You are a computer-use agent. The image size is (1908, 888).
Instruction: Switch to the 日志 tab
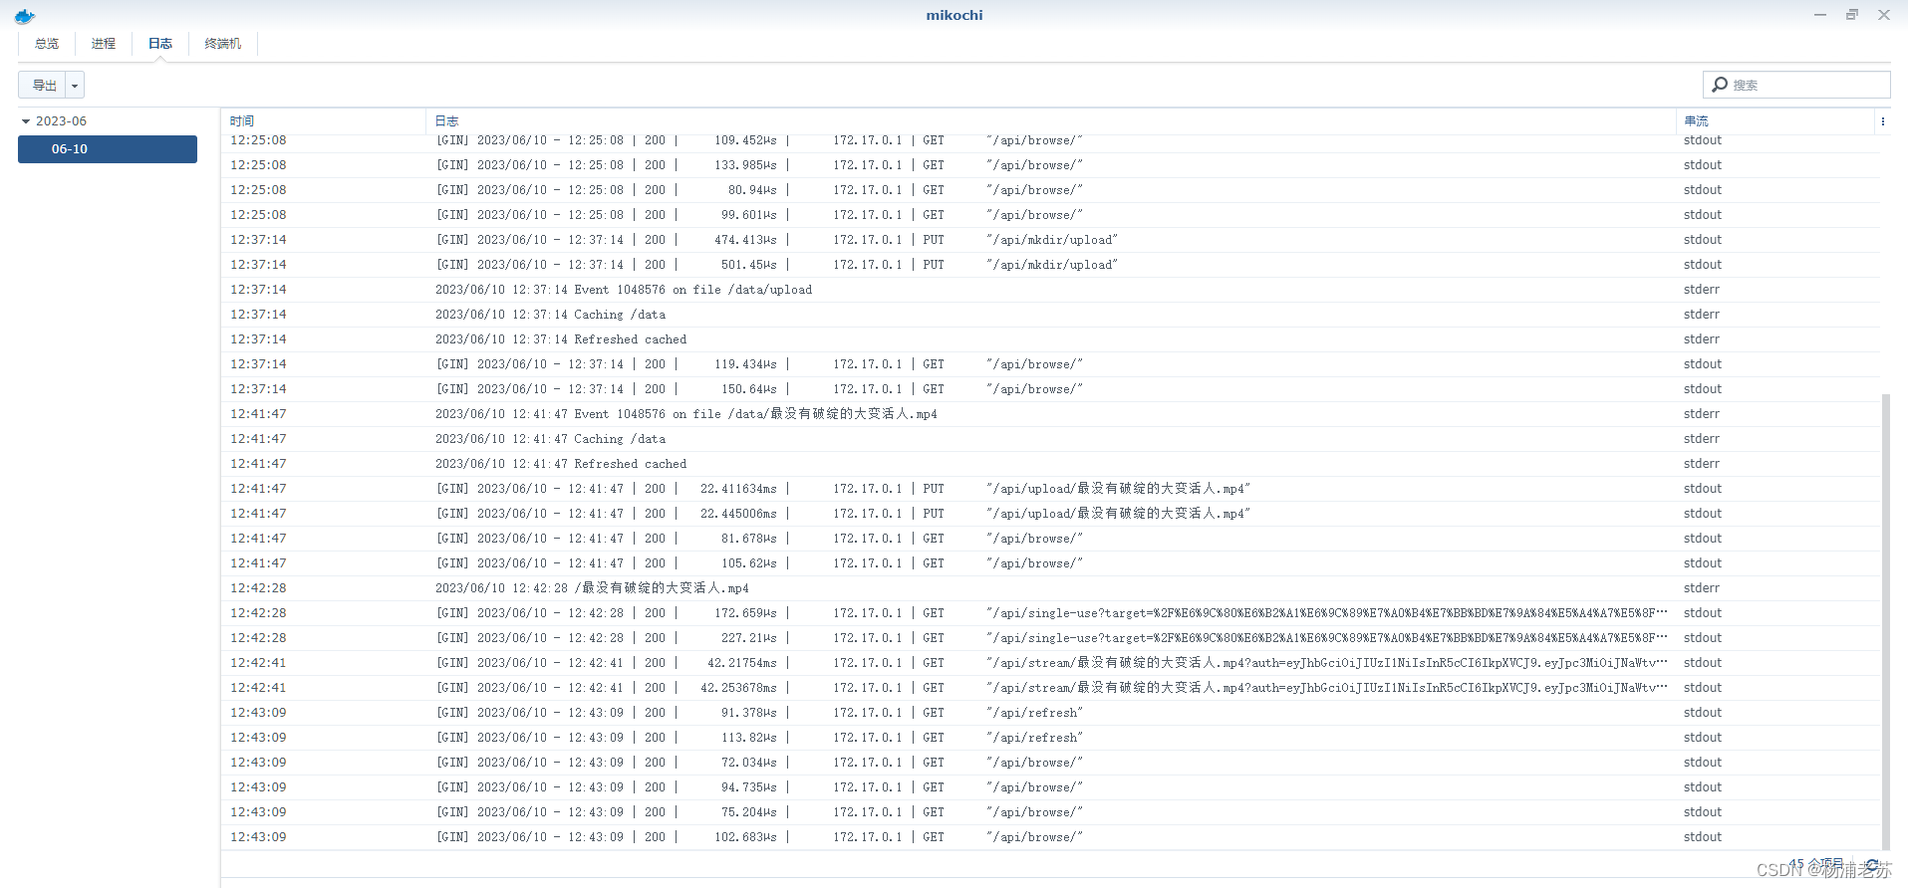tap(160, 44)
